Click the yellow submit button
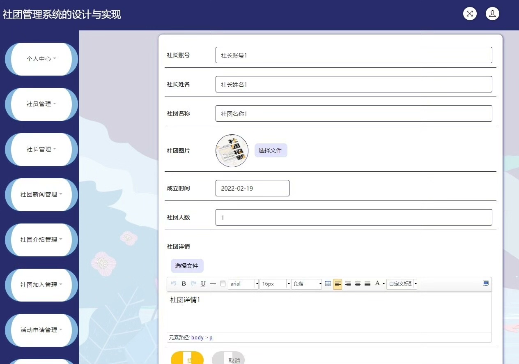Screen dimensions: 519x364 (x=187, y=358)
